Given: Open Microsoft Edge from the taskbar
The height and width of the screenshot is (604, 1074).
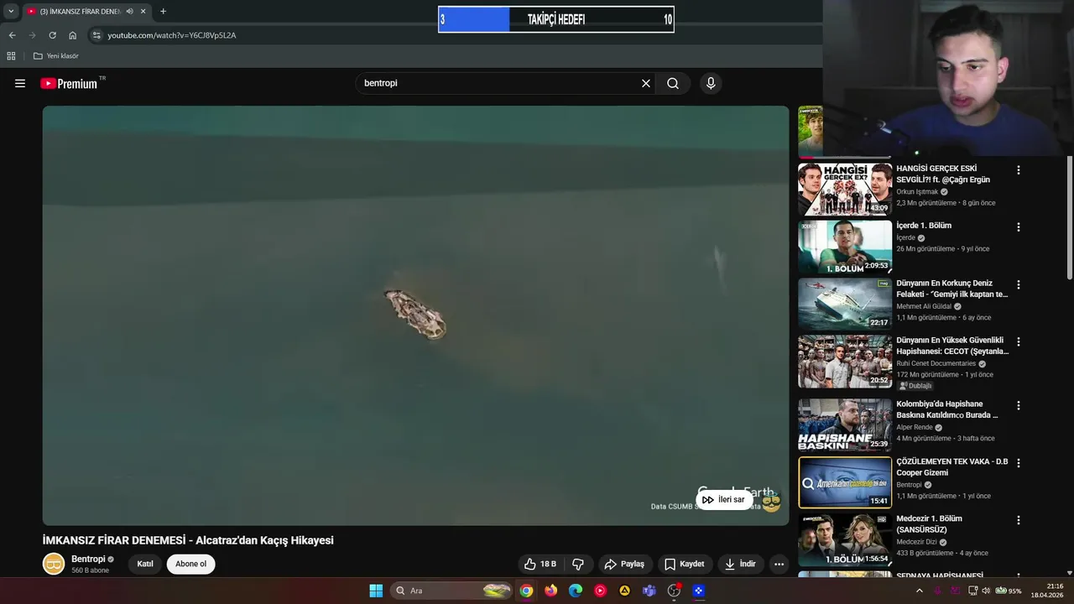Looking at the screenshot, I should click(576, 591).
